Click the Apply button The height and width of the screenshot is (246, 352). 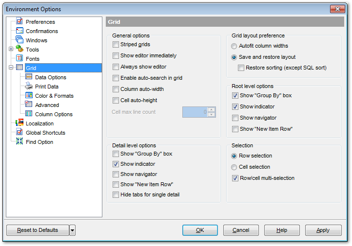click(x=323, y=230)
